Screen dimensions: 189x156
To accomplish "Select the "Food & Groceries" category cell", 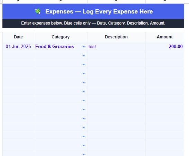I will coord(60,47).
